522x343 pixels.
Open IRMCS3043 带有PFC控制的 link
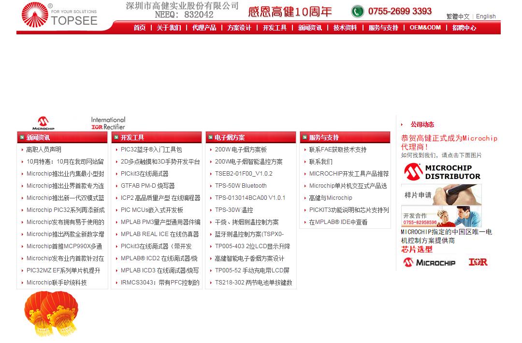160,283
